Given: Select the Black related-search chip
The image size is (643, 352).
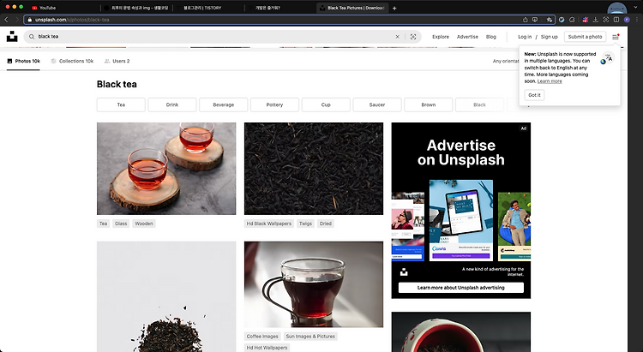Looking at the screenshot, I should (480, 104).
